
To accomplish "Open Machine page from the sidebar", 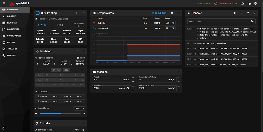I will (15, 55).
